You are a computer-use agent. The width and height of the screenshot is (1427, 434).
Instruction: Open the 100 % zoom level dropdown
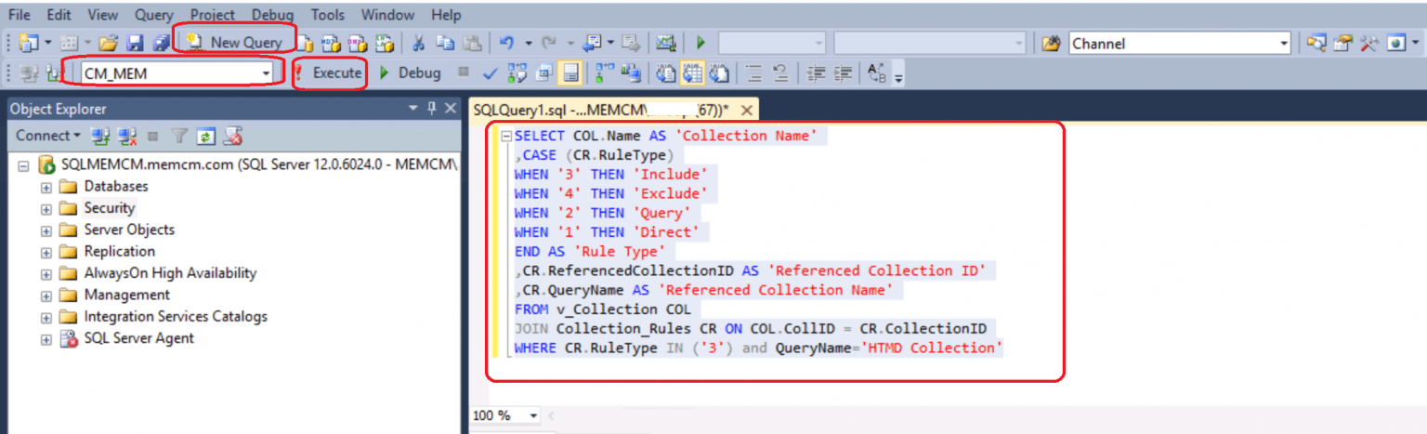(x=533, y=415)
